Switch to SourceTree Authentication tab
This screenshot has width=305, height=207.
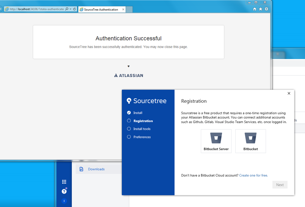coord(101,9)
